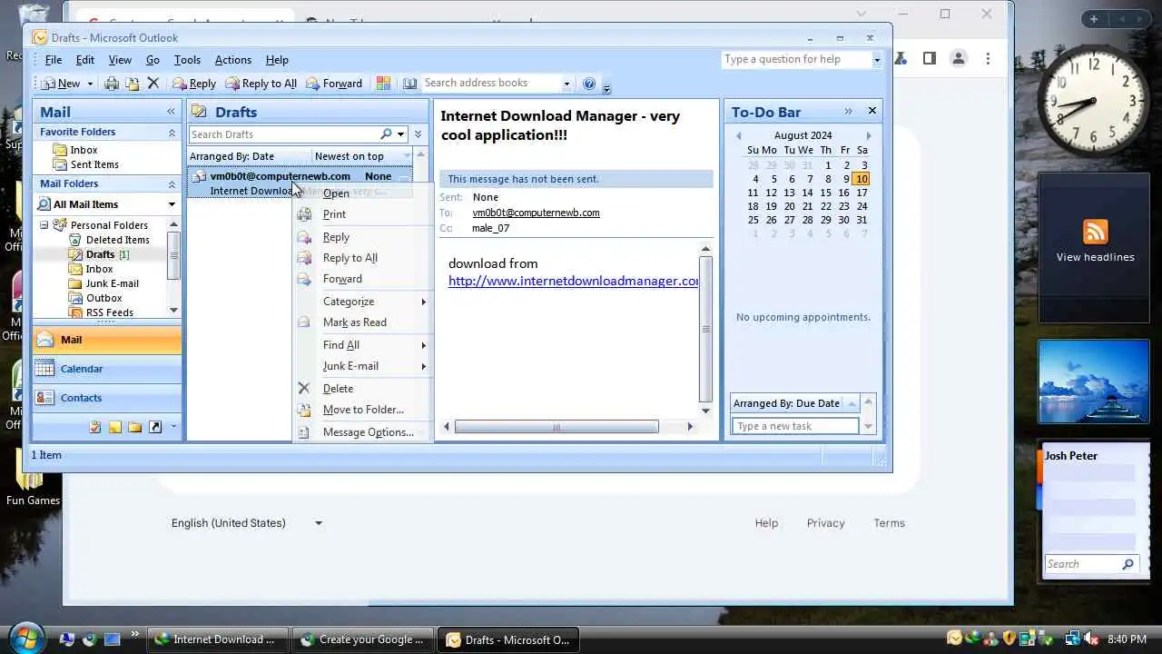Switch to the Calendar pane button

tap(107, 369)
